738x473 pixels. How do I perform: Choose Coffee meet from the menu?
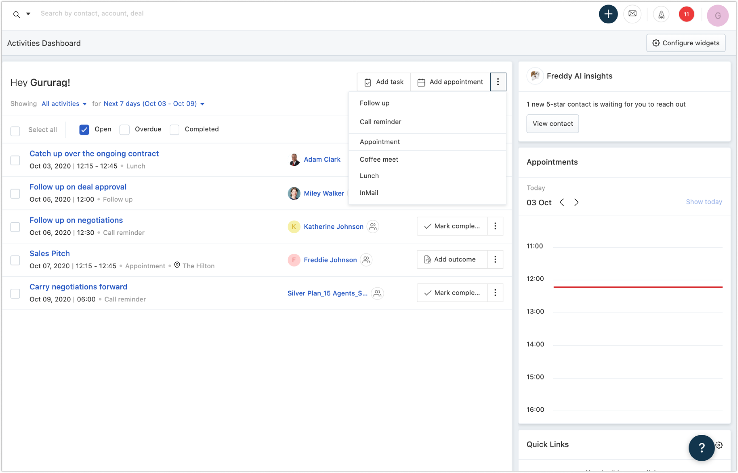pyautogui.click(x=379, y=159)
